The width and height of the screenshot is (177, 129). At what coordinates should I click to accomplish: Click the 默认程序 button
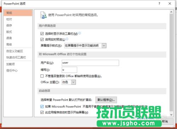click(x=106, y=100)
